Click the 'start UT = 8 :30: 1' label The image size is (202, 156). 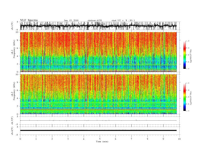coord(123,20)
